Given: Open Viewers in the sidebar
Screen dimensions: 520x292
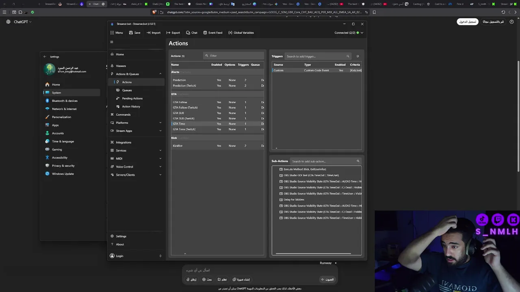Looking at the screenshot, I should (x=136, y=66).
